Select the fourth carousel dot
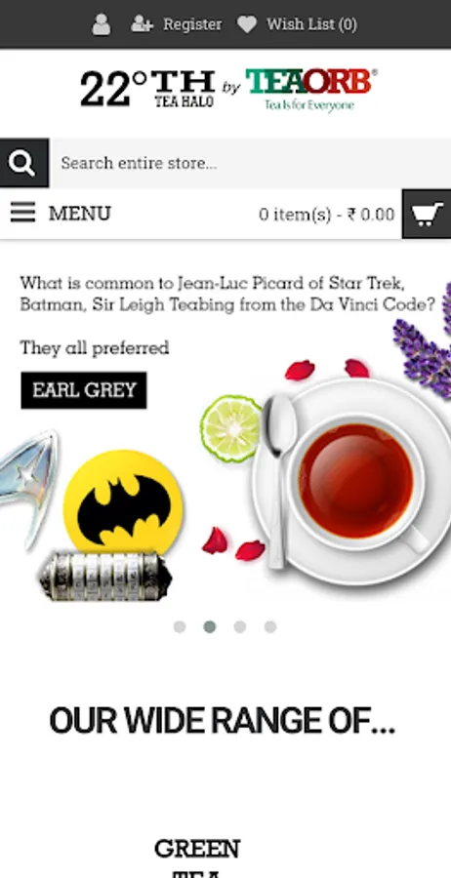The height and width of the screenshot is (878, 451). (270, 626)
